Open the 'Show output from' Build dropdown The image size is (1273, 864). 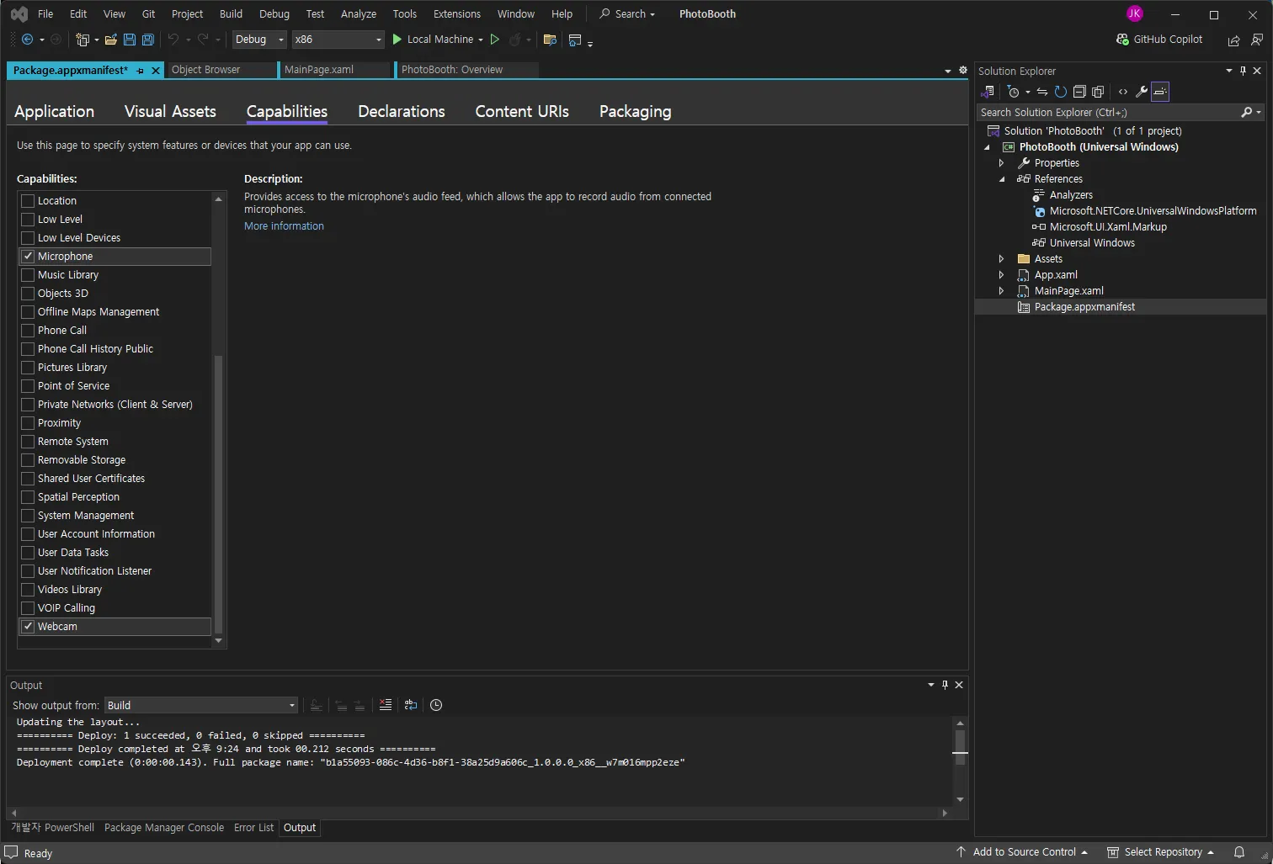tap(201, 705)
